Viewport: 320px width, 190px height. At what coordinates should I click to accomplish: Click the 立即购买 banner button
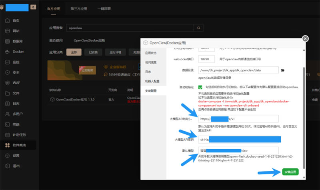87,70
